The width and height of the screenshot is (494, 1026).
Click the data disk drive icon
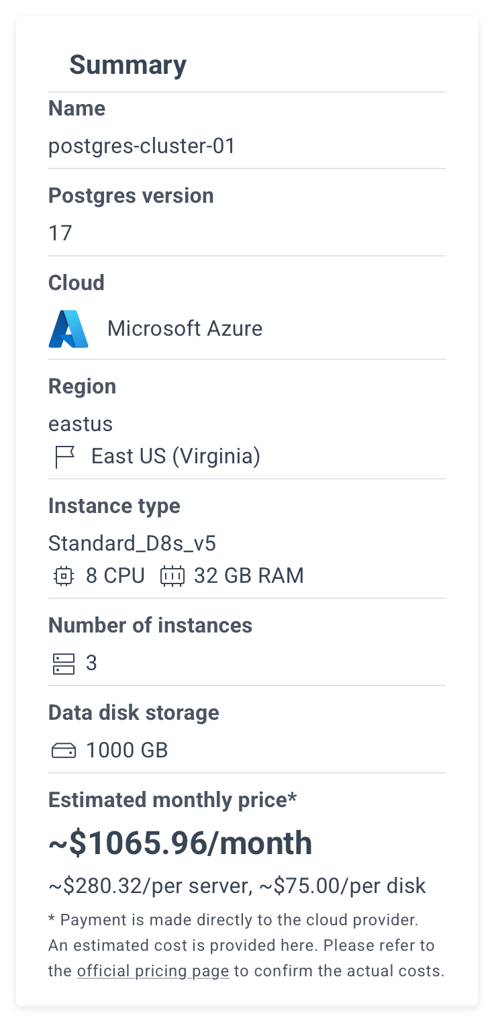pos(64,751)
